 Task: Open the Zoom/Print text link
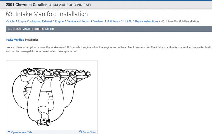89,132
